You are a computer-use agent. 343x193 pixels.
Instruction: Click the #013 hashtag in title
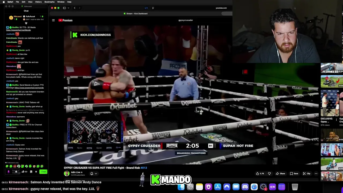(x=144, y=168)
